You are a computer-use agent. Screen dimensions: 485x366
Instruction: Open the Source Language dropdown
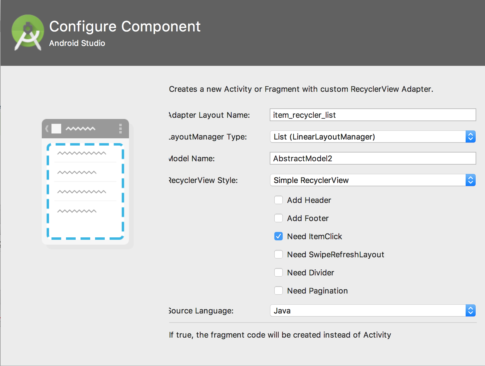(x=373, y=311)
